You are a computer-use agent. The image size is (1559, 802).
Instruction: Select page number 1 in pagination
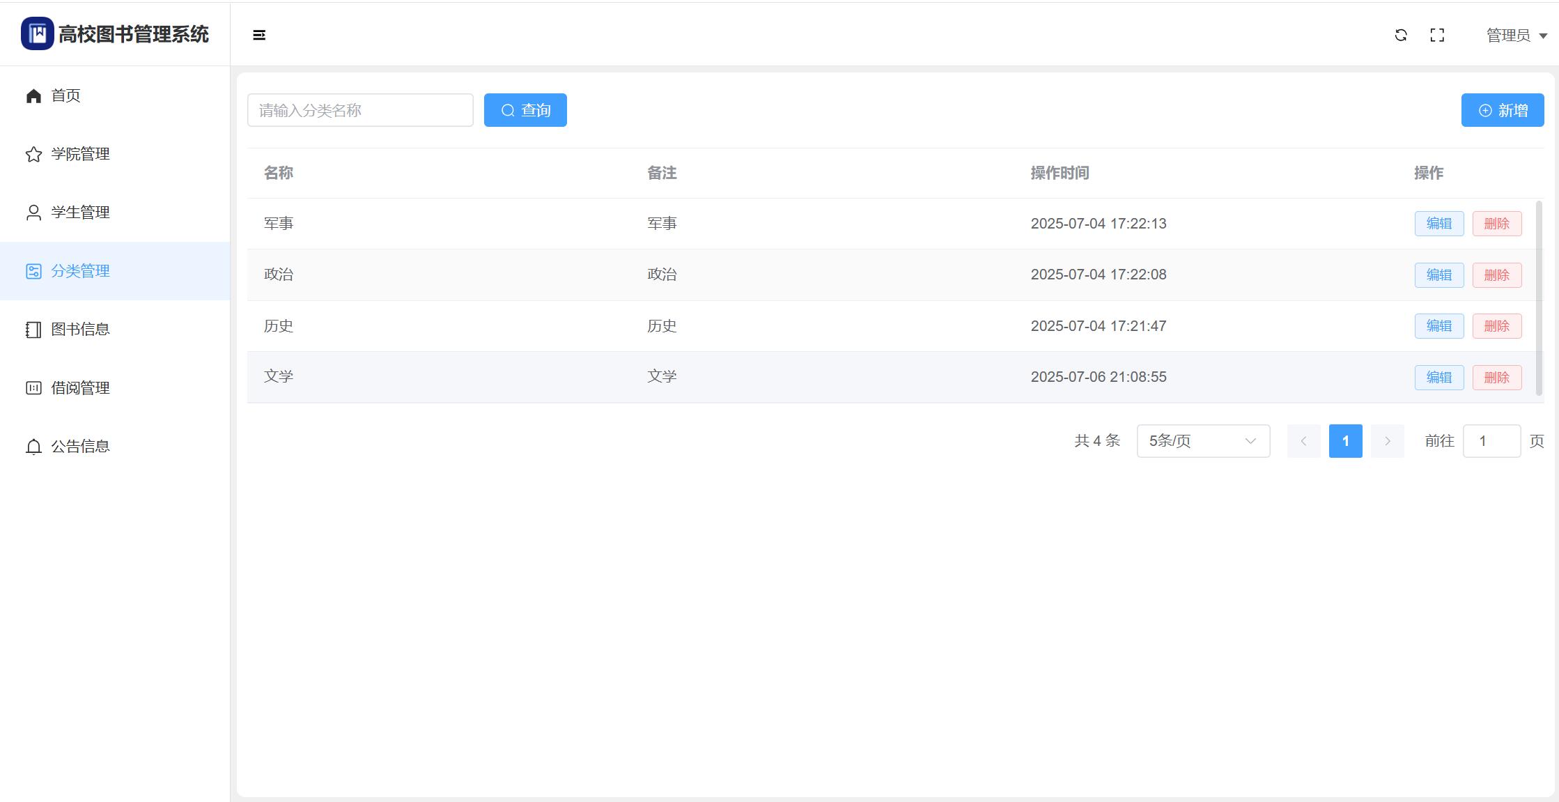click(1345, 441)
